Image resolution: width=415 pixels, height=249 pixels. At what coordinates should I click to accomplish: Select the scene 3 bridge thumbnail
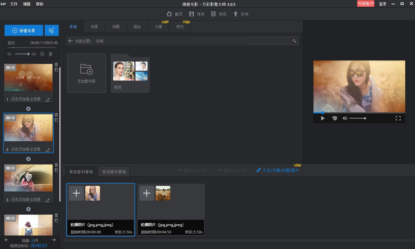(x=28, y=178)
